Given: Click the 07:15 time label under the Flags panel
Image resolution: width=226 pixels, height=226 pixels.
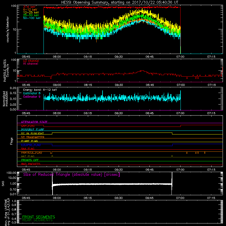Looking at the screenshot, I should point(211,170).
